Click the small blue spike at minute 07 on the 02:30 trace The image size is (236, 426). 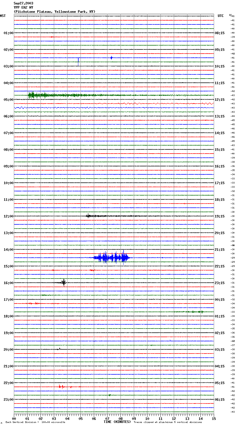pyautogui.click(x=111, y=58)
